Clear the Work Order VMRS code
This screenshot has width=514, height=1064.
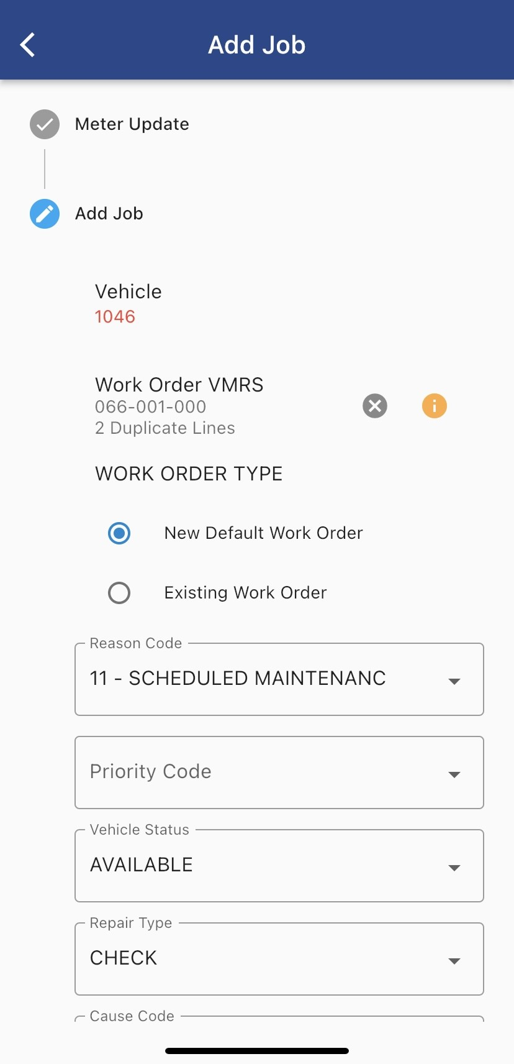[x=375, y=406]
